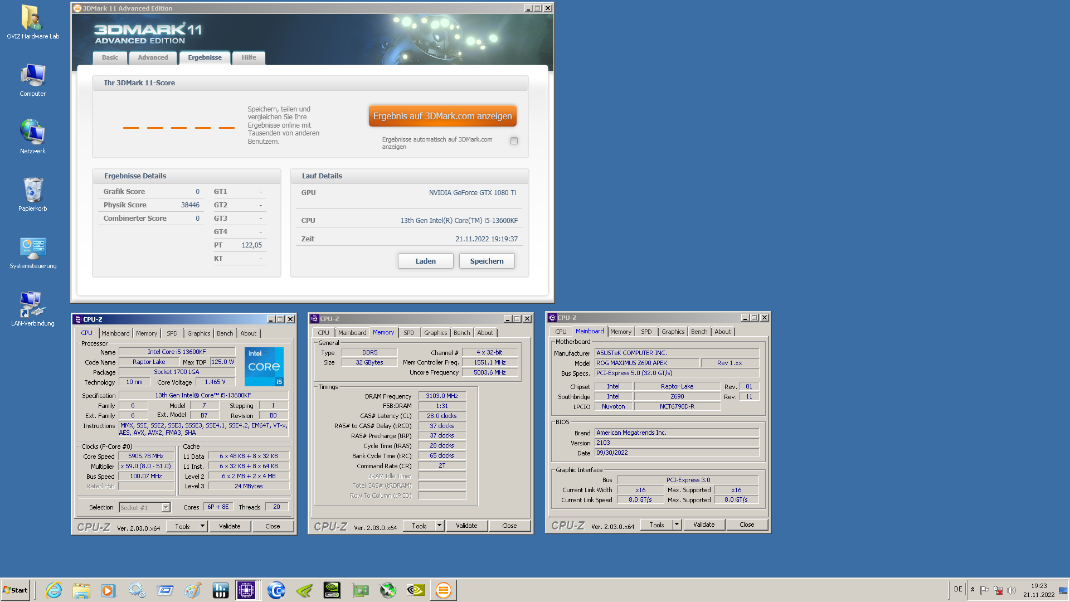Open Systemsteuerung desktop icon
Image resolution: width=1070 pixels, height=602 pixels.
point(32,253)
